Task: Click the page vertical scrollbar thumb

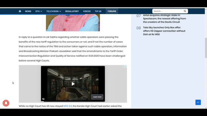Action: (x=206, y=48)
